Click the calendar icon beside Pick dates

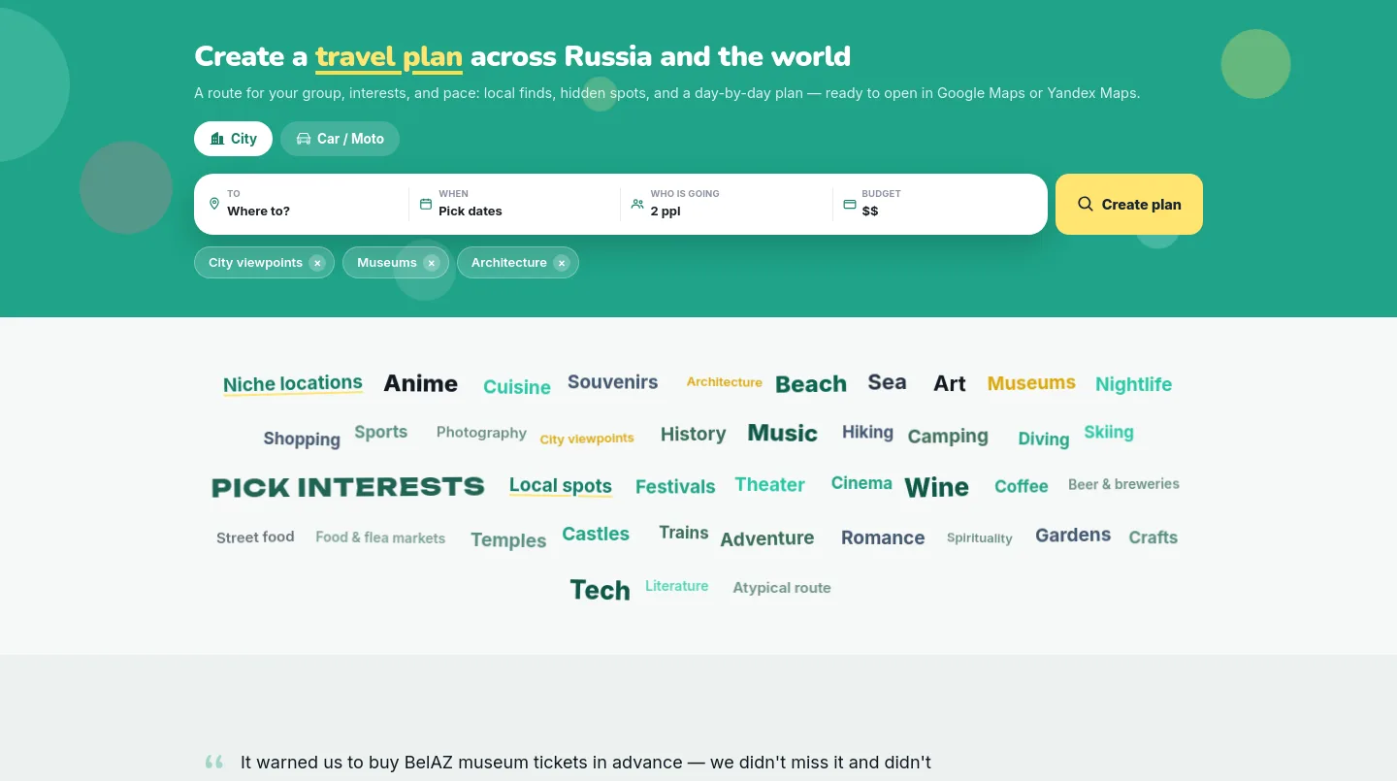[425, 204]
